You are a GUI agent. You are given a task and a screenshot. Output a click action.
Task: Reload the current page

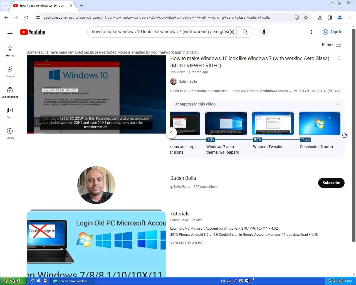(26, 17)
